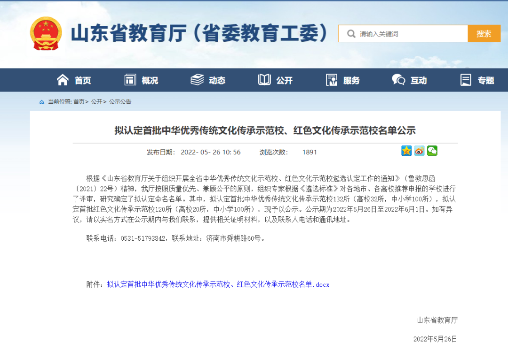The height and width of the screenshot is (358, 508).
Task: Share article using the WeChat icon
Action: [432, 151]
